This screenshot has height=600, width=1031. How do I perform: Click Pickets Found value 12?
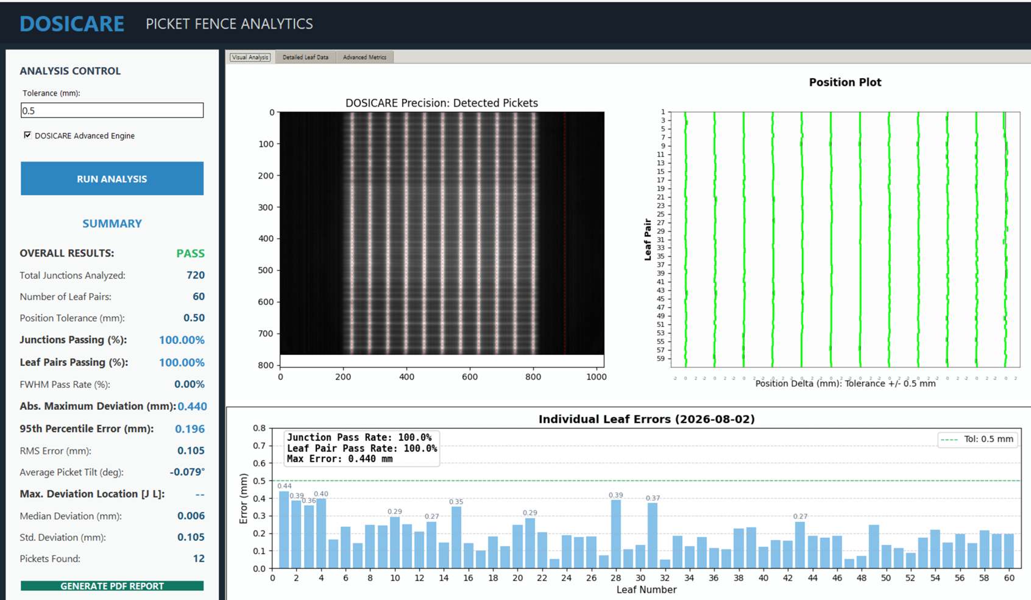point(199,559)
